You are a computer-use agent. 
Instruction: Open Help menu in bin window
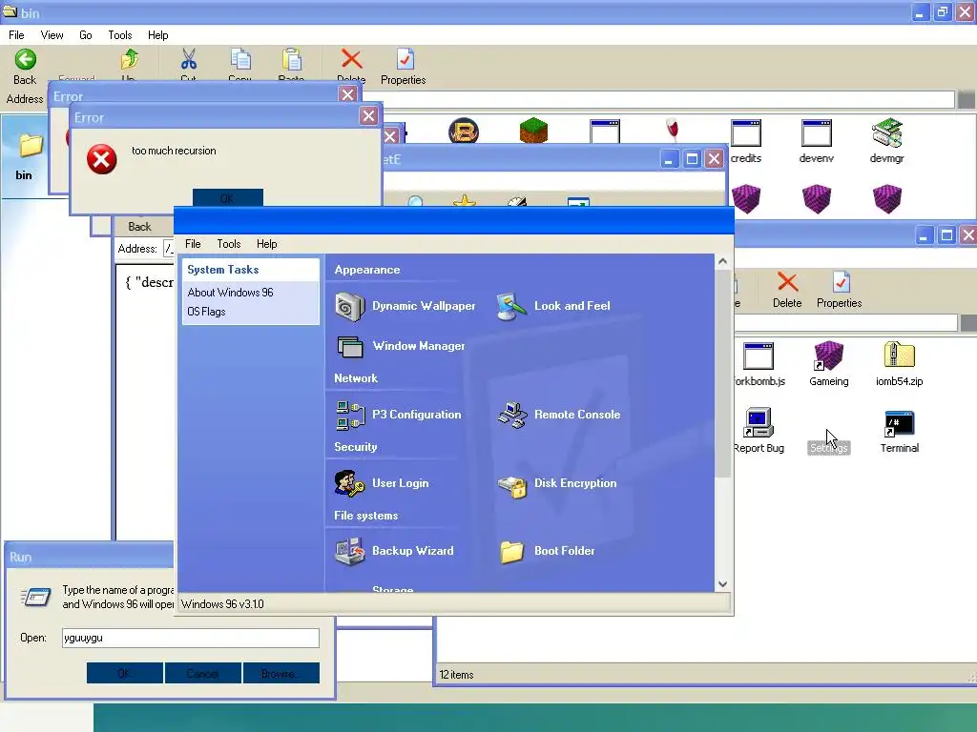(x=157, y=35)
